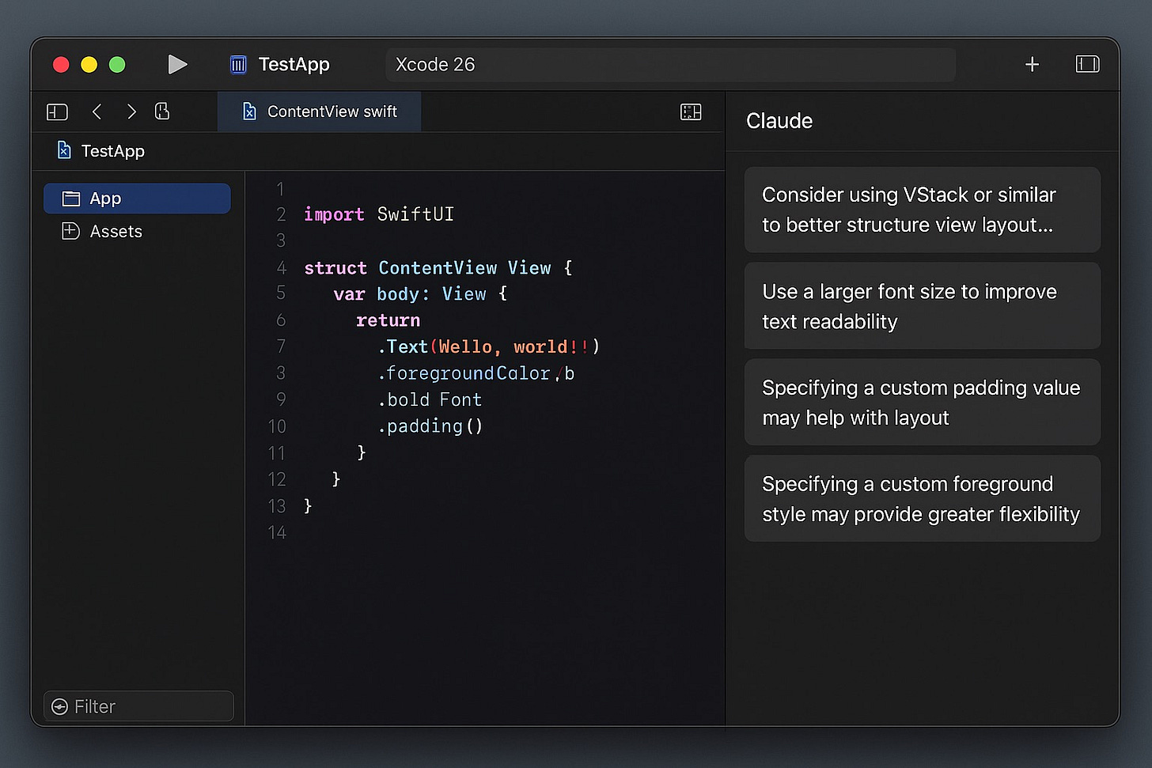Click the filter options icon

pyautogui.click(x=59, y=706)
